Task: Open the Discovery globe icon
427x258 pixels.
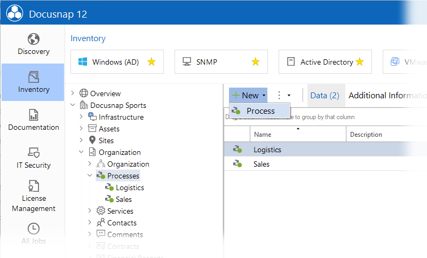Action: pos(34,39)
